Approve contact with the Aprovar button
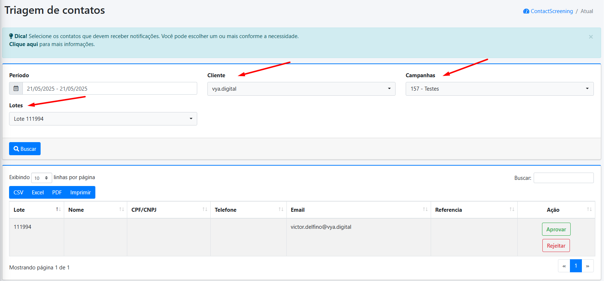Screen dimensions: 604x281 pyautogui.click(x=556, y=230)
